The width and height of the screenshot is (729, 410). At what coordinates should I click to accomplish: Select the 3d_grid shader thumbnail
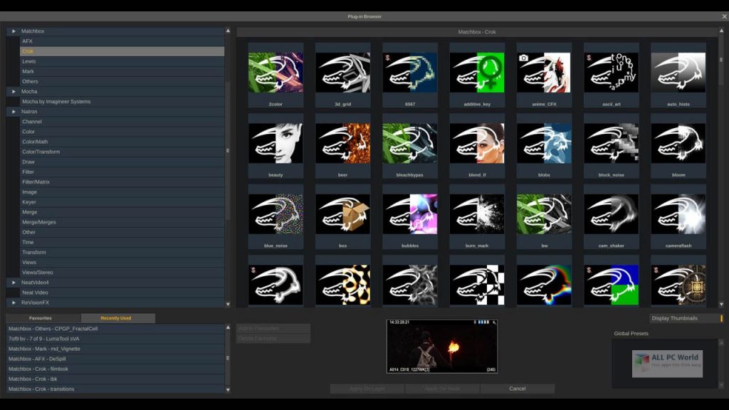[342, 73]
